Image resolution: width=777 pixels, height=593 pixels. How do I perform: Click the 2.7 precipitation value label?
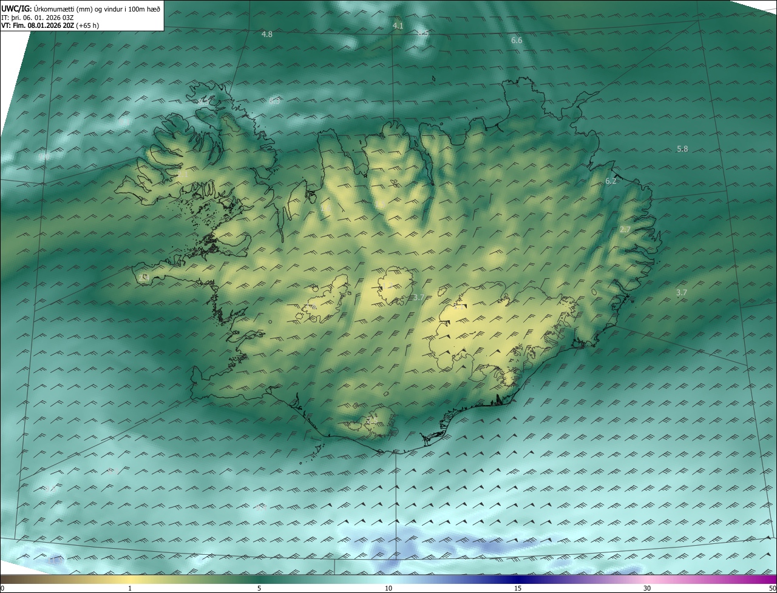(x=625, y=229)
